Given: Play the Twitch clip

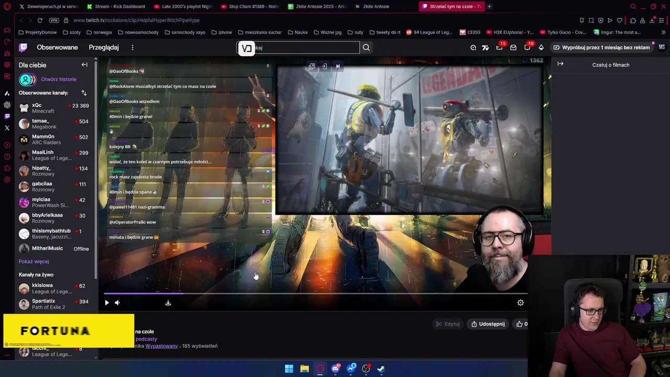Looking at the screenshot, I should coord(107,303).
